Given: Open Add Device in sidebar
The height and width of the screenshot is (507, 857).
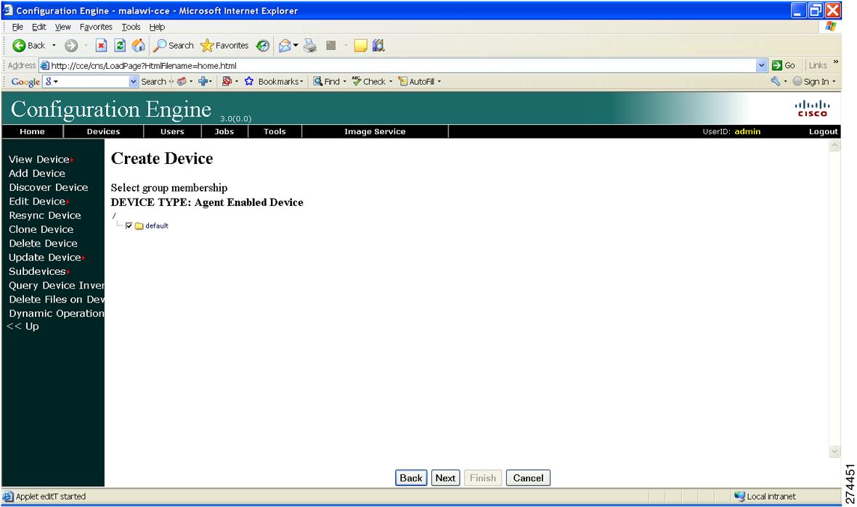Looking at the screenshot, I should point(36,173).
